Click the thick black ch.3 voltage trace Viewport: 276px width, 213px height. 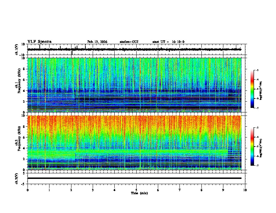134,178
